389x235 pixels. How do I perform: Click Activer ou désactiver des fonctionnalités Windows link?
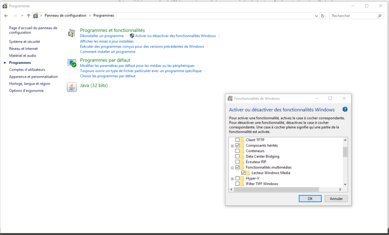[x=175, y=36]
